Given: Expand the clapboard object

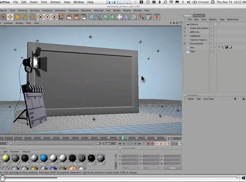Looking at the screenshot, I should [x=185, y=36].
